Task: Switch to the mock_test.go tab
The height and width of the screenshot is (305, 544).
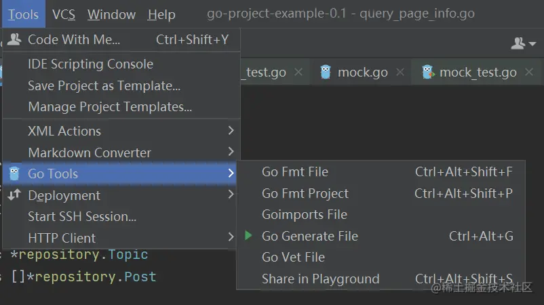Action: coord(478,72)
